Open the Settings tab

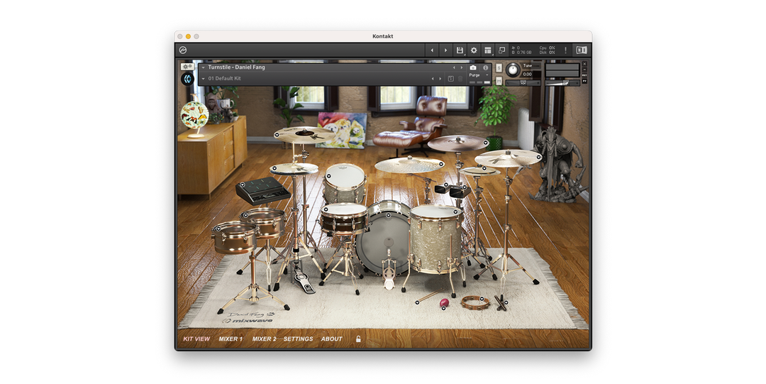[298, 339]
